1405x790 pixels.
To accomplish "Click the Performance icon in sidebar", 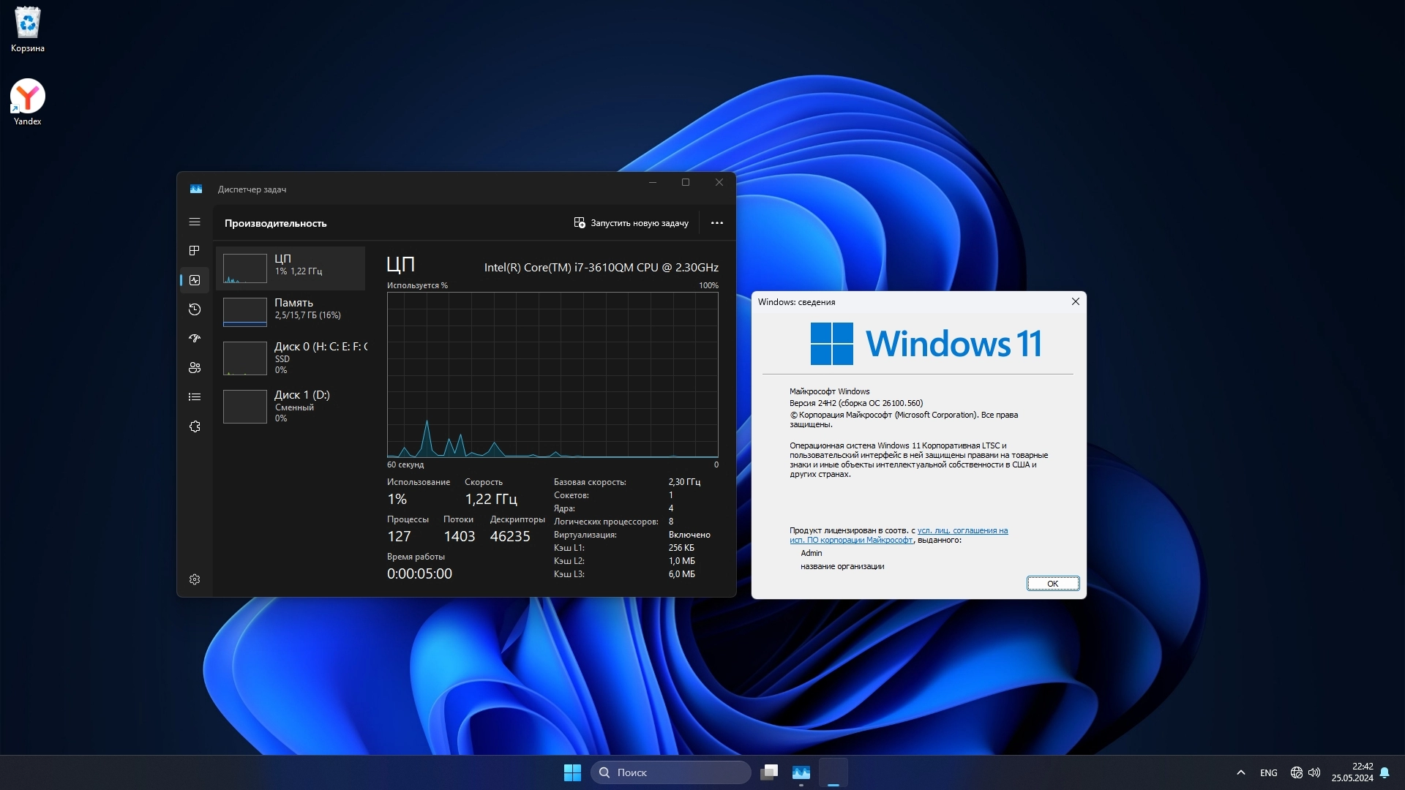I will tap(194, 280).
